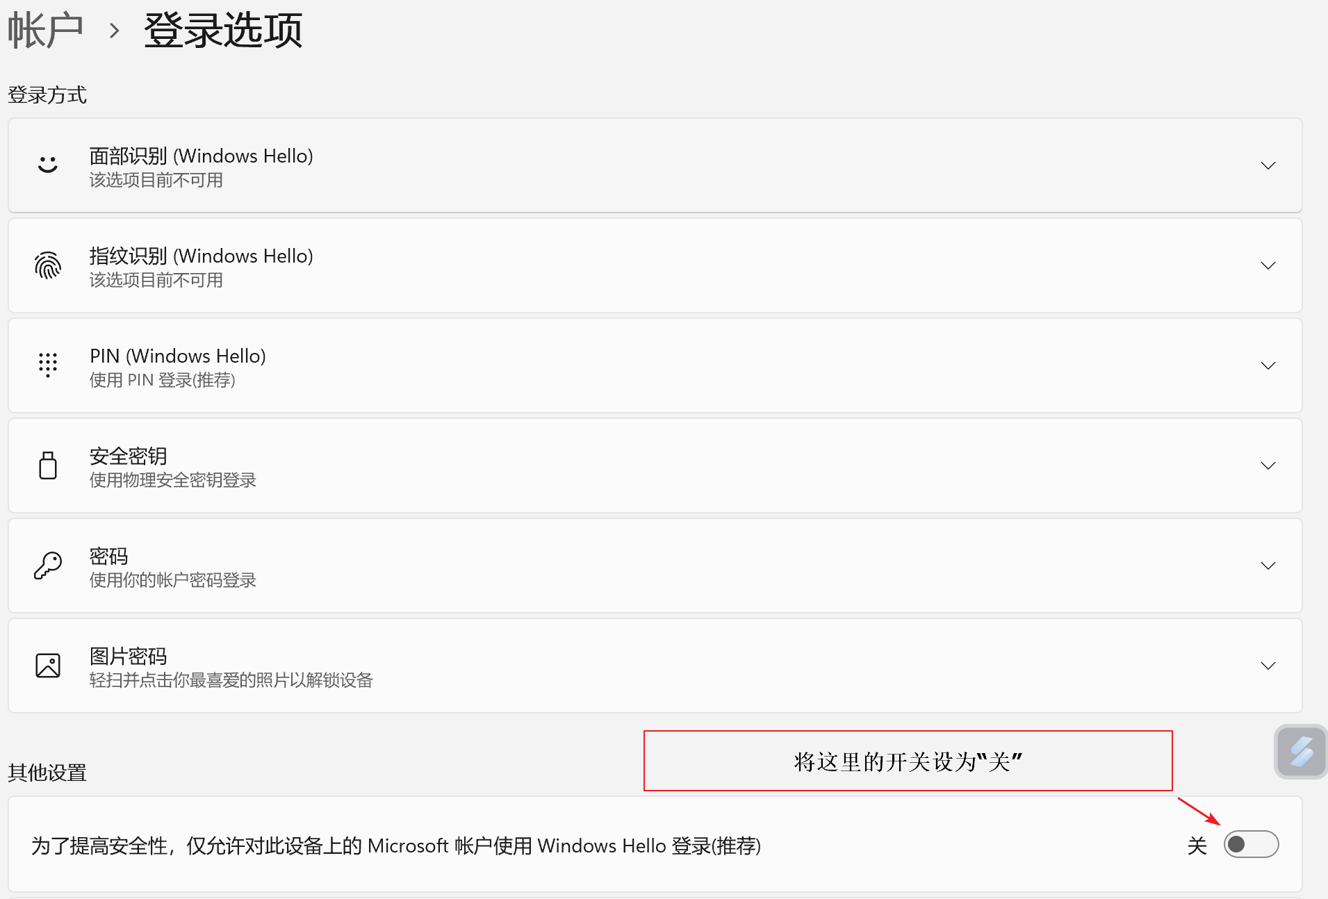This screenshot has width=1328, height=899.
Task: Click the password key icon
Action: 48,566
